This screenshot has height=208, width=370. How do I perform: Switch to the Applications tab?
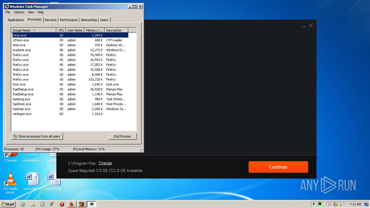[x=16, y=20]
